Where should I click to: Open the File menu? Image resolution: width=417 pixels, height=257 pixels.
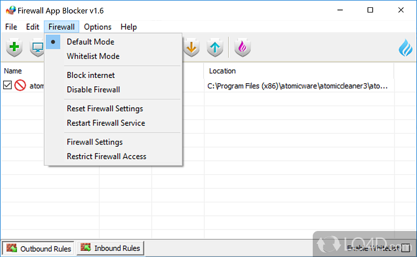(x=11, y=27)
